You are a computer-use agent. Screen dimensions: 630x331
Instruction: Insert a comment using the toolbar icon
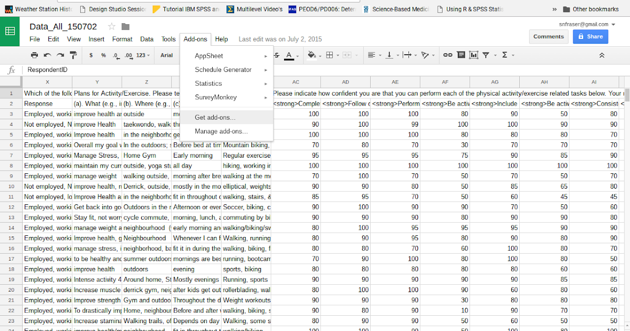(x=461, y=55)
